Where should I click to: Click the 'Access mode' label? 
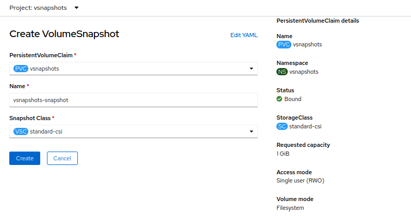[294, 172]
